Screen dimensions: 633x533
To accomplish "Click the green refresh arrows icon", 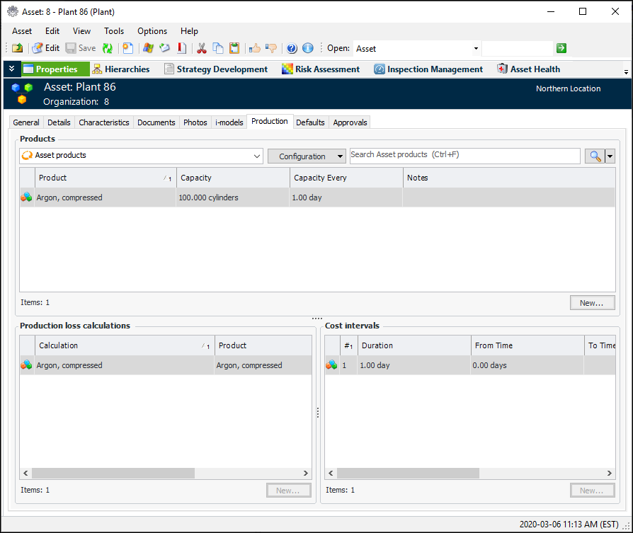I will 108,48.
